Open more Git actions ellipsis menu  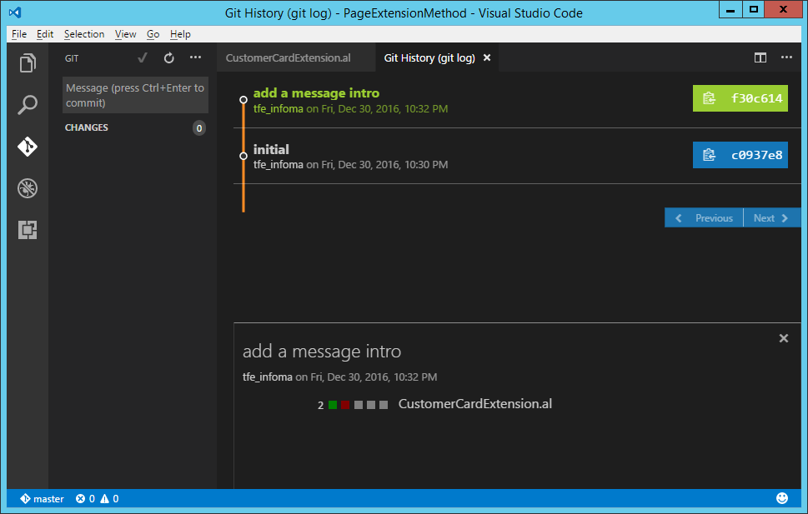[195, 57]
